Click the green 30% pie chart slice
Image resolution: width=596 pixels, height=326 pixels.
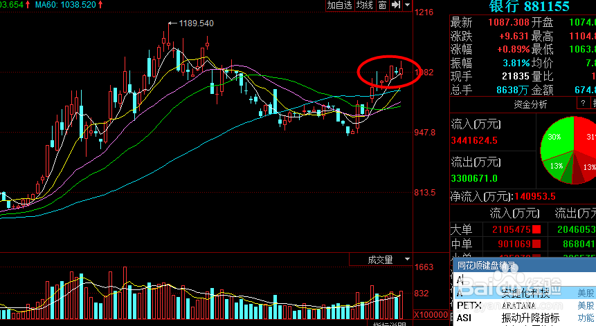[557, 137]
